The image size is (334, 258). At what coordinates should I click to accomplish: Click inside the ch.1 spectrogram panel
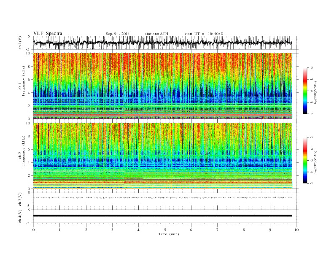[162, 86]
